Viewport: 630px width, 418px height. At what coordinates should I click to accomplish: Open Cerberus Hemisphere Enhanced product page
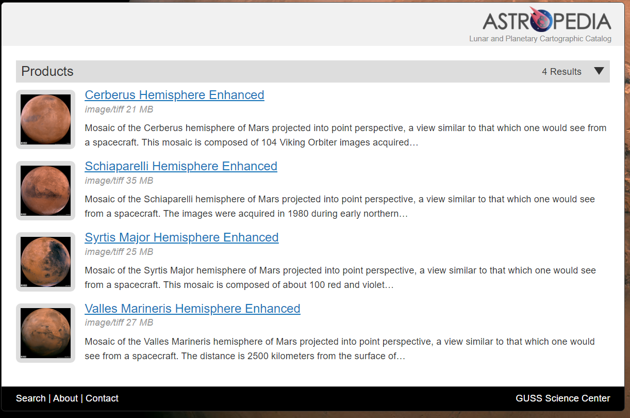[x=174, y=95]
